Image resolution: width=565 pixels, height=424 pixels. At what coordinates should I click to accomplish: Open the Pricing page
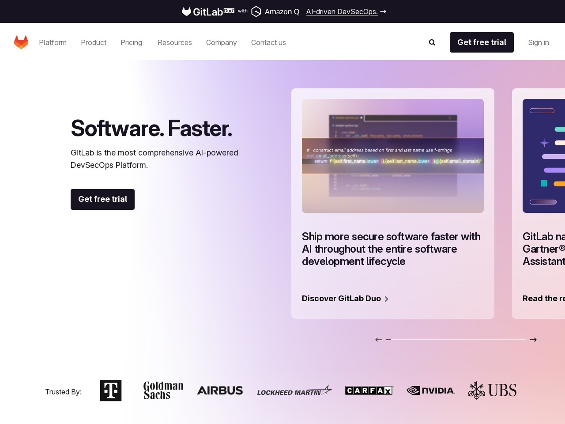point(131,42)
